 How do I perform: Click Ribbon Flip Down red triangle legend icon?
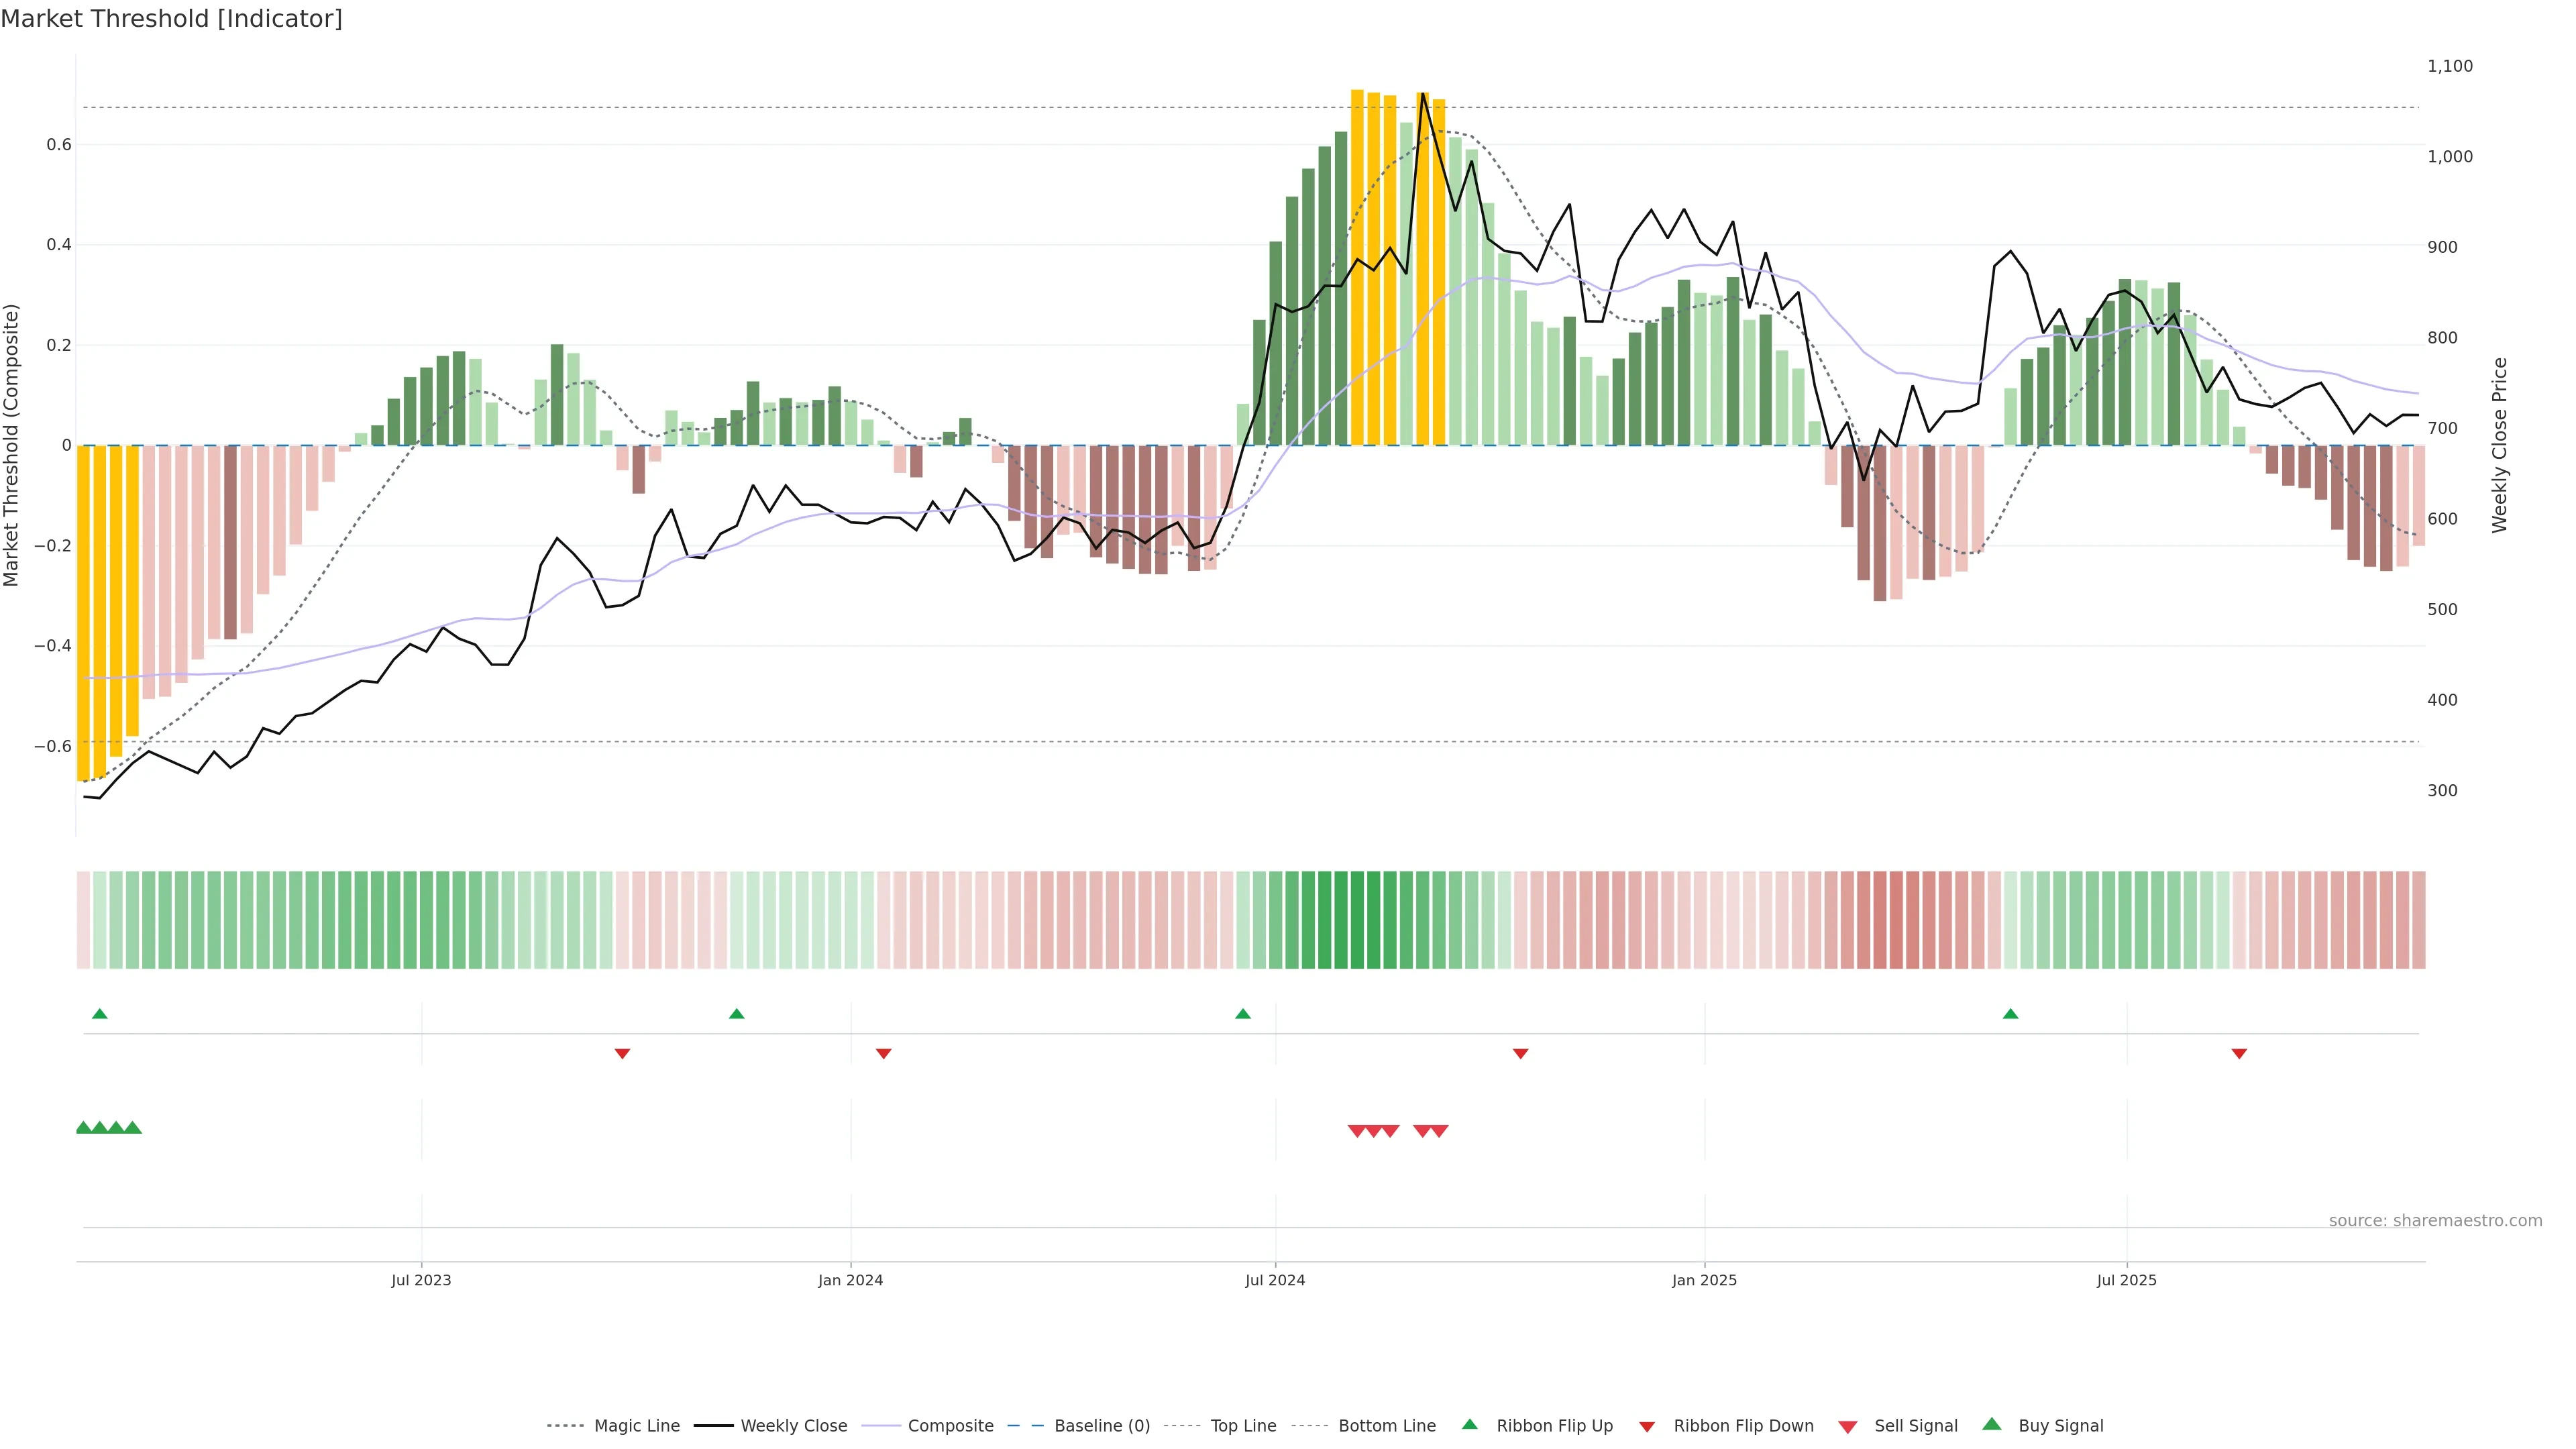(1647, 1427)
